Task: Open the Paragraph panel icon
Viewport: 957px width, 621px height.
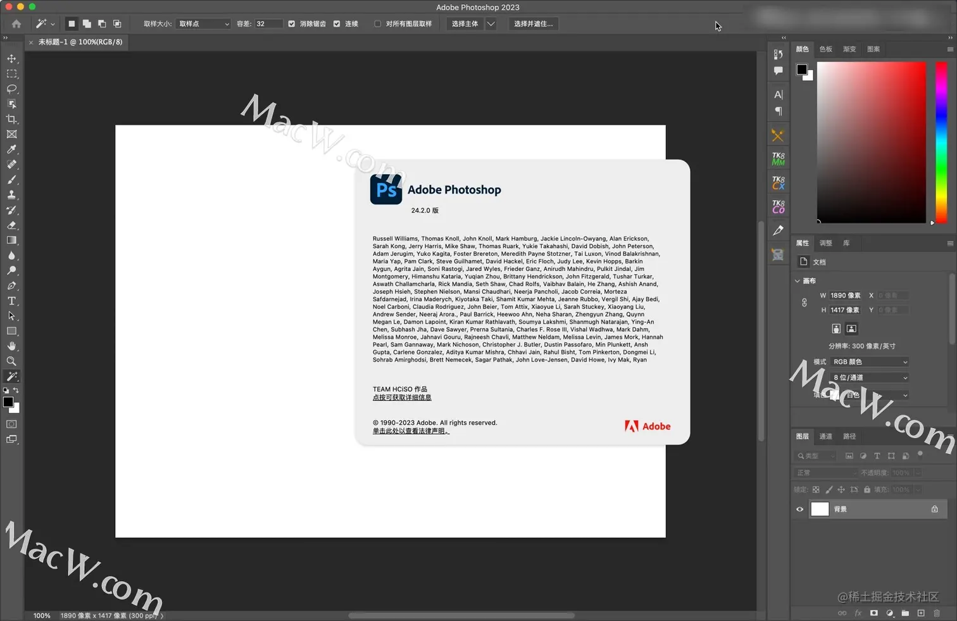Action: point(778,111)
